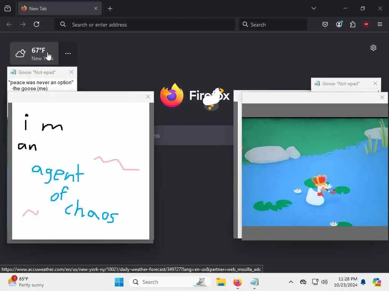Click the agent of chaos drawing image
The image size is (389, 291).
coord(81,171)
